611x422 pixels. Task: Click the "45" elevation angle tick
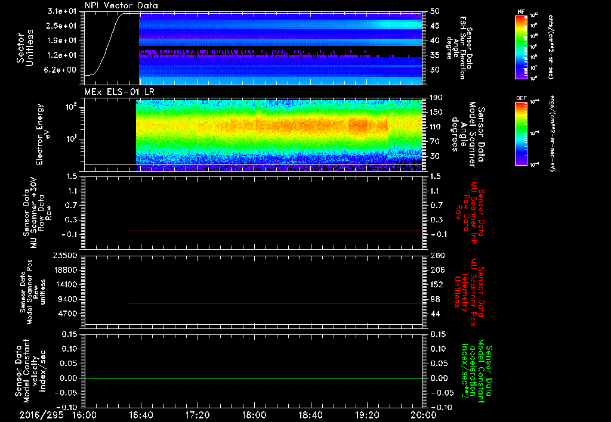435,26
